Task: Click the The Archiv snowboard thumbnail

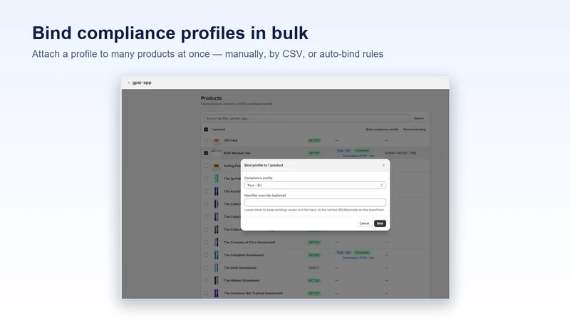Action: click(x=217, y=191)
